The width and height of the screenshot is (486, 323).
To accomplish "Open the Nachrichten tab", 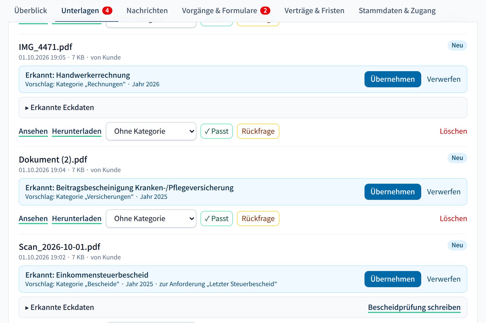I will point(147,11).
